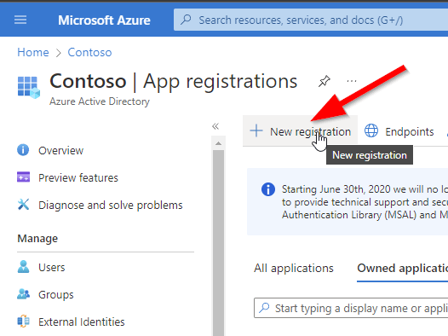448x336 pixels.
Task: Focus the Search resources, services, and docs box
Action: (311, 20)
